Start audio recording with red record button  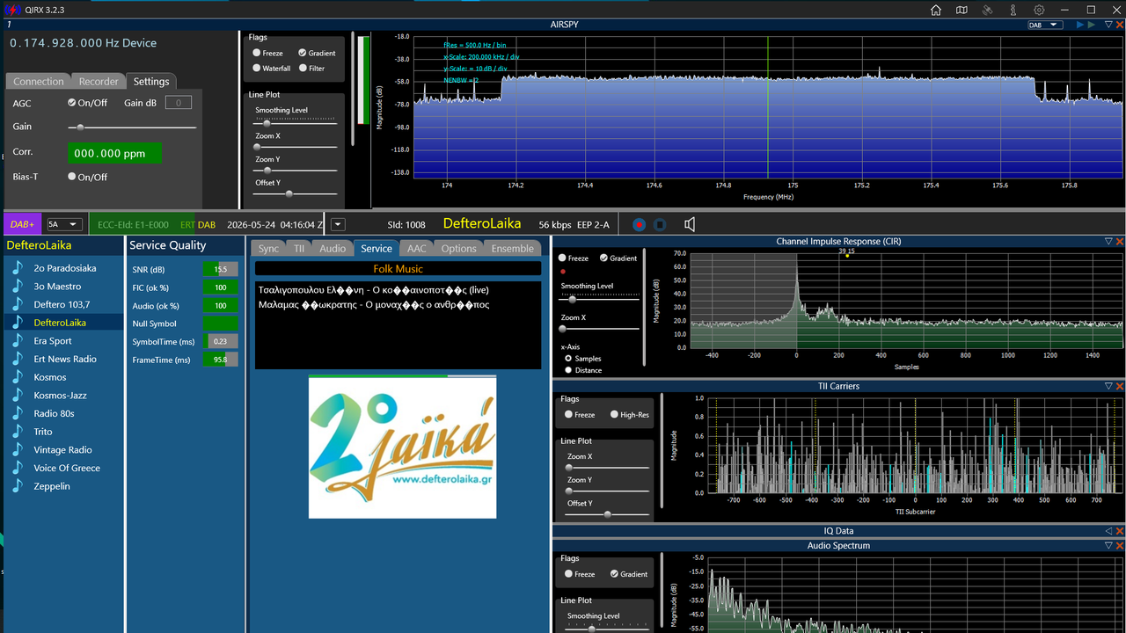point(639,224)
